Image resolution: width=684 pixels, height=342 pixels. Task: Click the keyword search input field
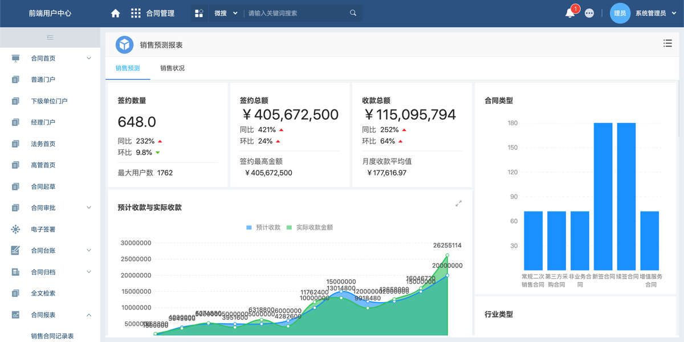295,13
